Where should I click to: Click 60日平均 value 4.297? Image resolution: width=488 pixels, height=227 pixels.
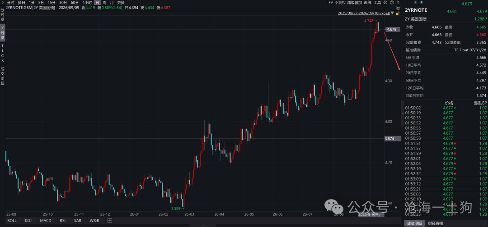(x=481, y=80)
